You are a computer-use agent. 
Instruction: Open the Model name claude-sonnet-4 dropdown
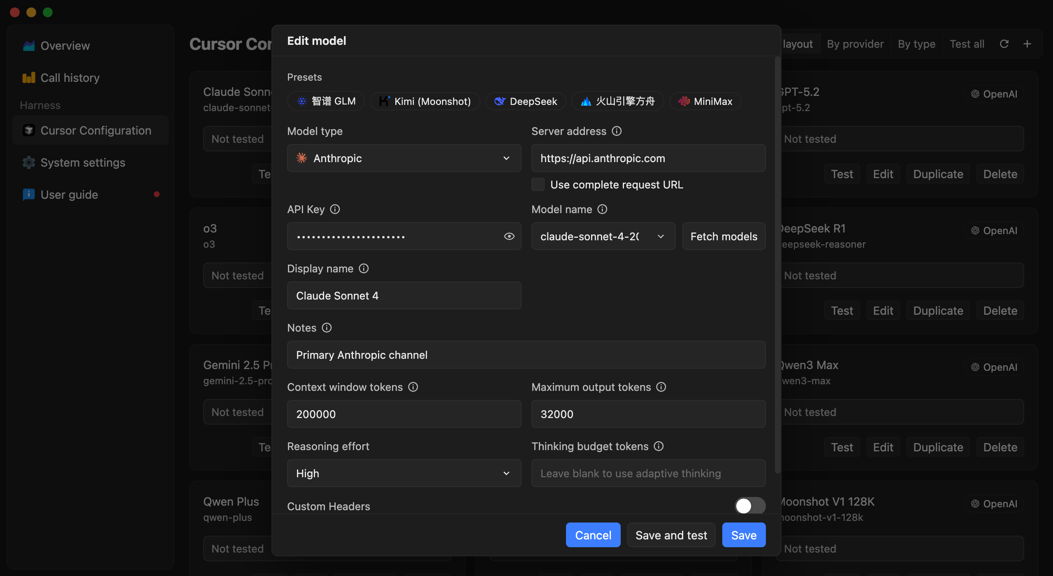[603, 236]
